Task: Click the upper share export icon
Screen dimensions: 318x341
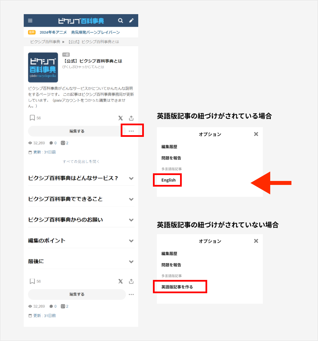Action: coord(131,118)
